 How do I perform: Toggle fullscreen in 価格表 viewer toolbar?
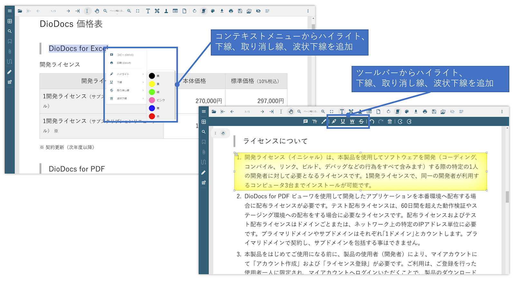click(x=138, y=11)
